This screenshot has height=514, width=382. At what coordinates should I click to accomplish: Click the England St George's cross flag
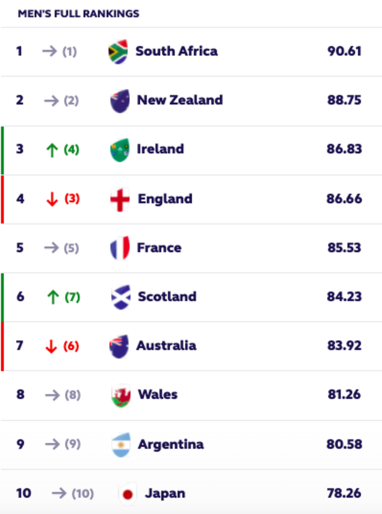pyautogui.click(x=119, y=199)
